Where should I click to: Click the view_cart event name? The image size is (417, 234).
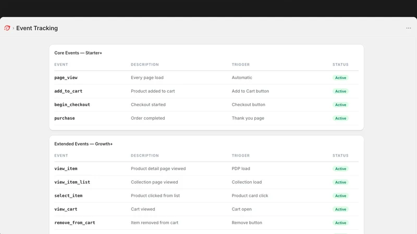66,209
